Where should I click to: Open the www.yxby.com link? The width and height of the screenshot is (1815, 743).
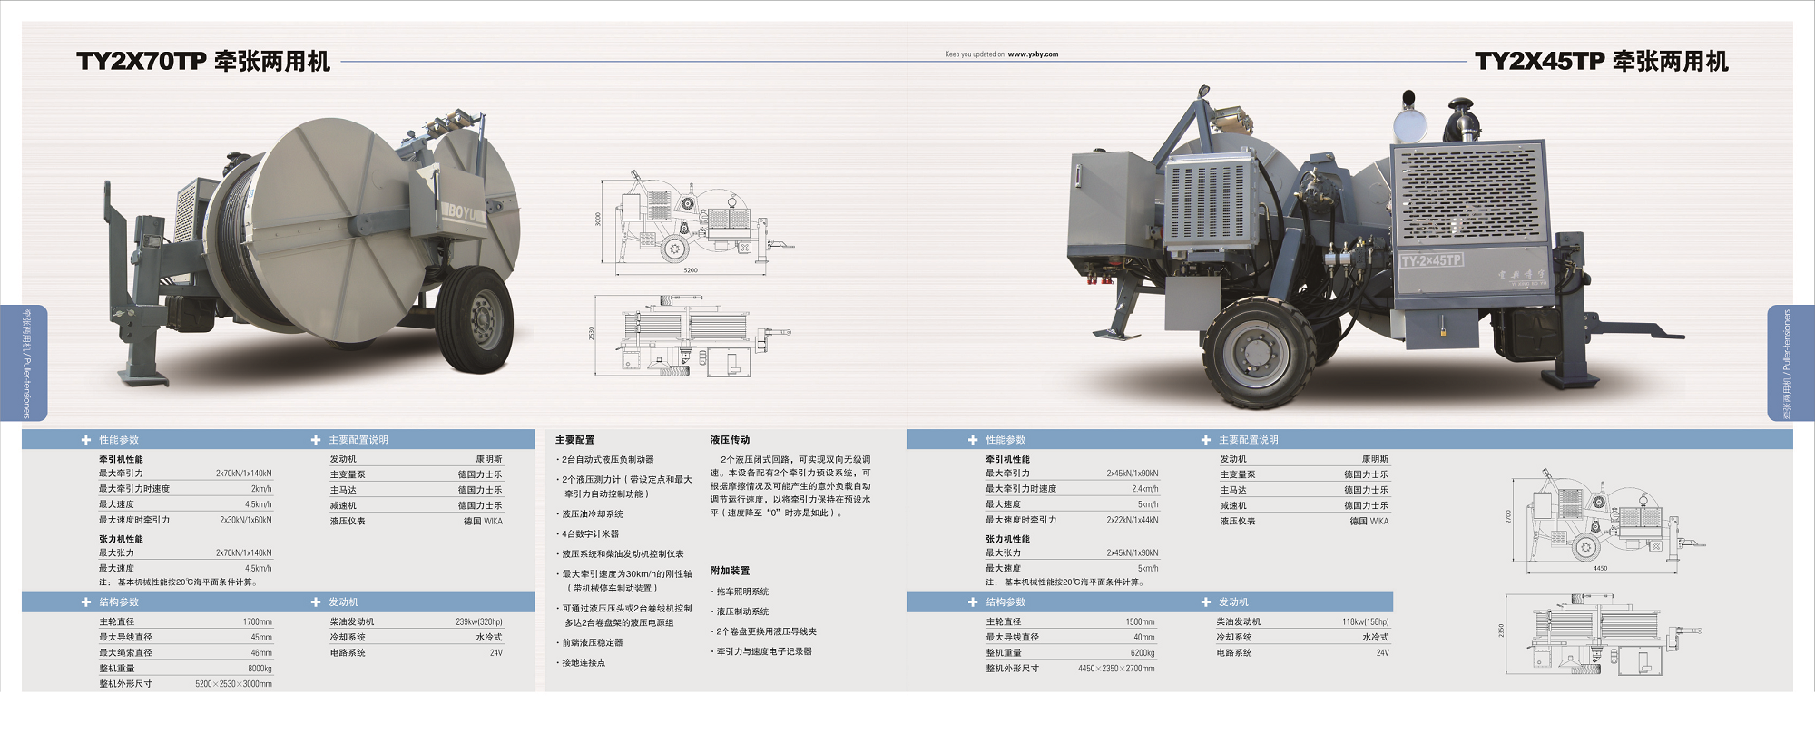click(x=1033, y=54)
